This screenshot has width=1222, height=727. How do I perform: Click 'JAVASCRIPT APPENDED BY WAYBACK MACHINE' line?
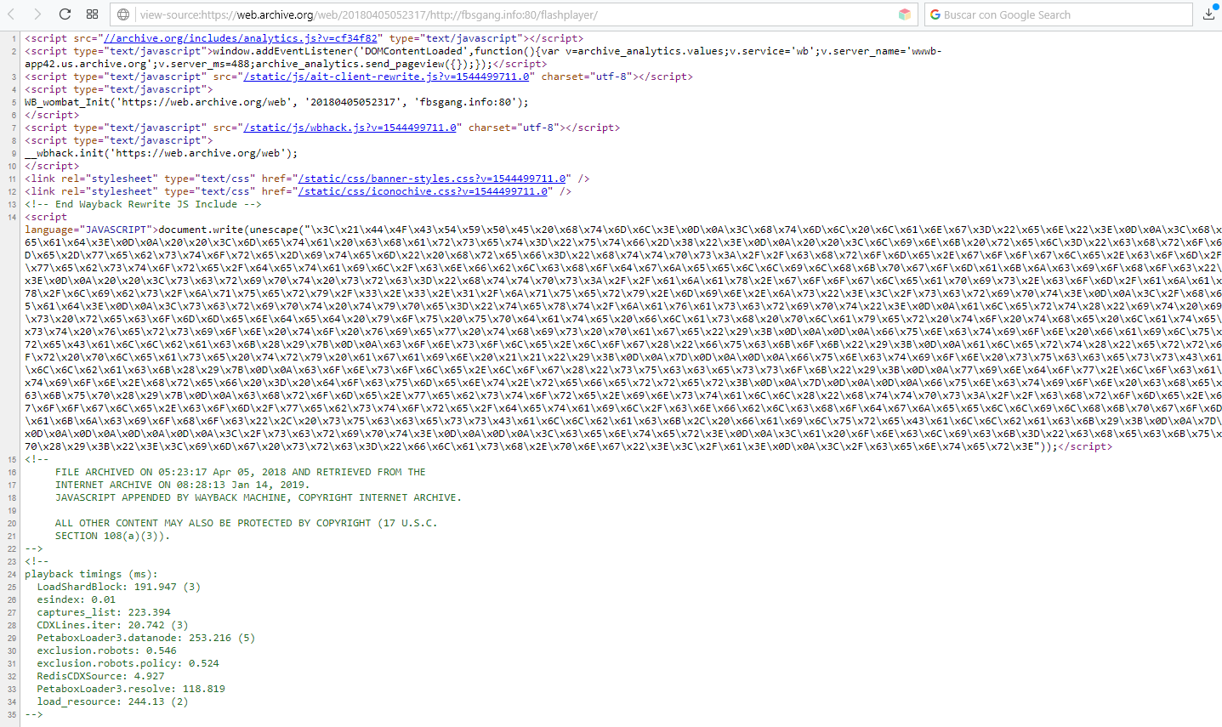(259, 497)
